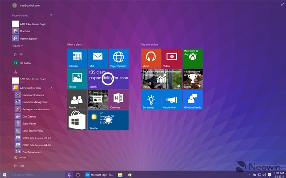Open the Store shopping bag tile
Screen dimensions: 286x178
[x=77, y=120]
